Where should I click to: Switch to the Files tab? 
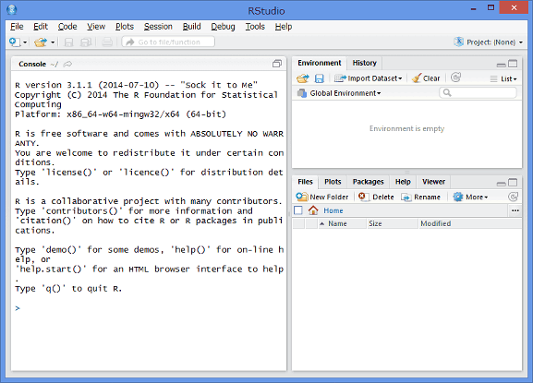[x=305, y=182]
